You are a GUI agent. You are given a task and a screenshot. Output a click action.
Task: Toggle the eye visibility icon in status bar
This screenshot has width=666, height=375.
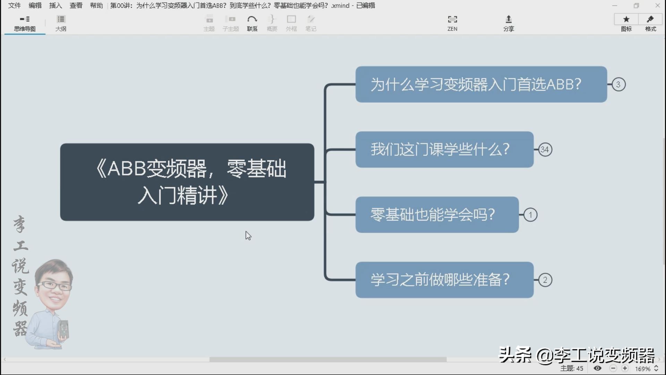(597, 369)
